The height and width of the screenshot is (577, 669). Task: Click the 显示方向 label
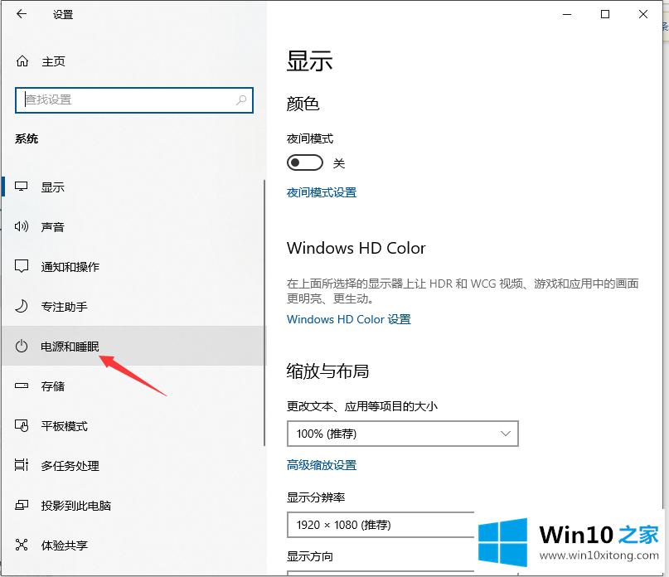(310, 556)
